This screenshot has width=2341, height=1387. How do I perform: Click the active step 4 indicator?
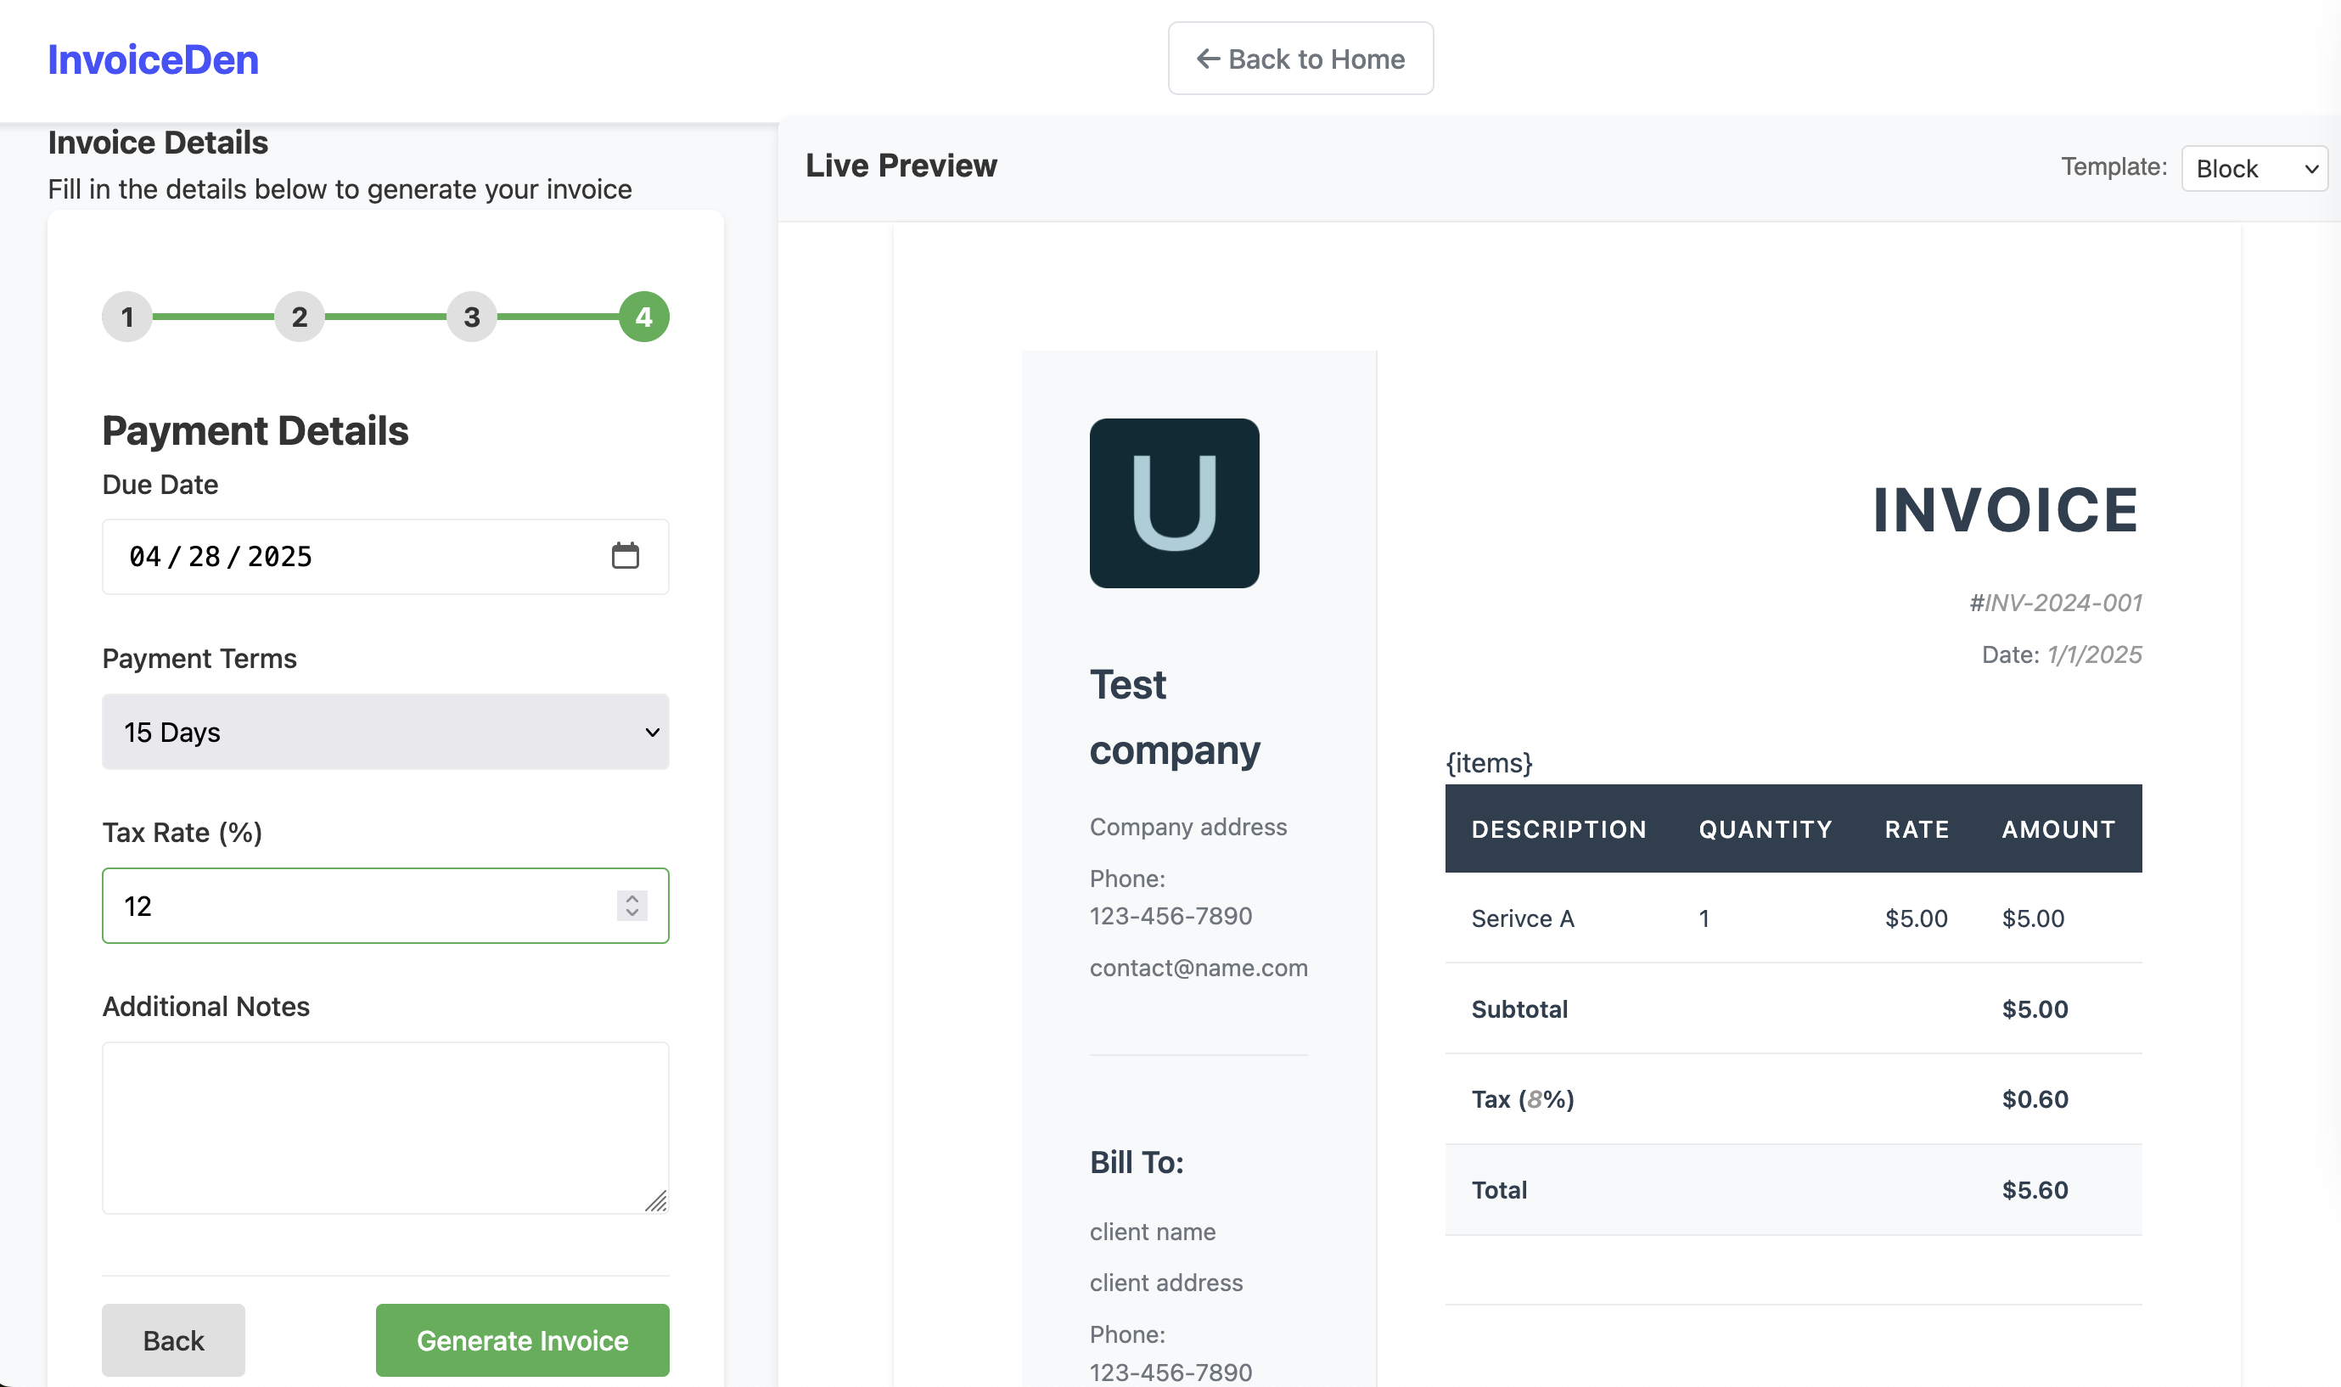tap(643, 317)
